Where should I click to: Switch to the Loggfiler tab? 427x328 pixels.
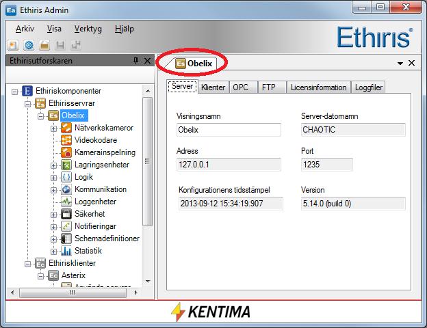[x=368, y=87]
